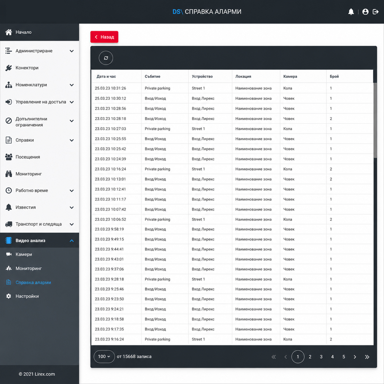Open Начало via the home icon
384x384 pixels.
pos(9,32)
